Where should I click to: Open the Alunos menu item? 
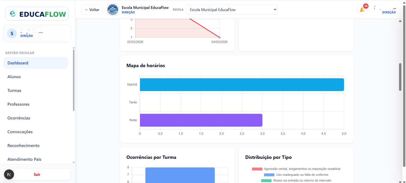14,77
